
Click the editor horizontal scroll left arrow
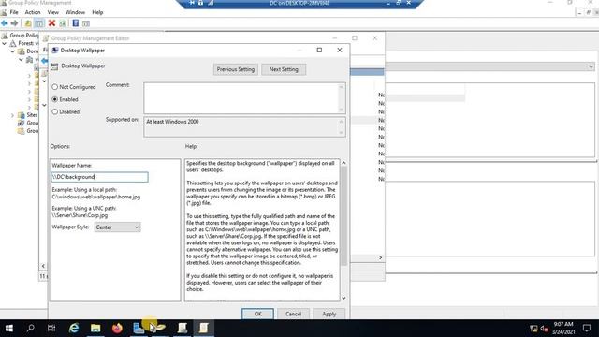click(43, 266)
